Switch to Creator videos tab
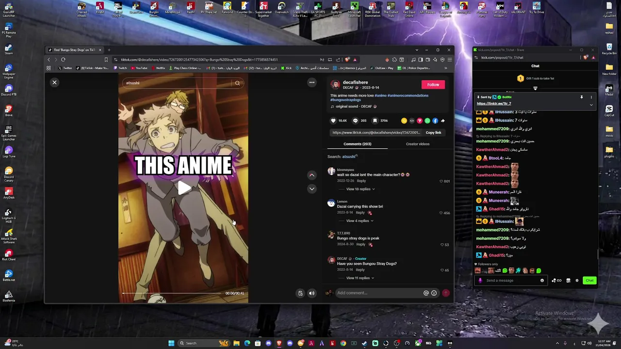Screen dimensions: 621x349 tap(418, 144)
